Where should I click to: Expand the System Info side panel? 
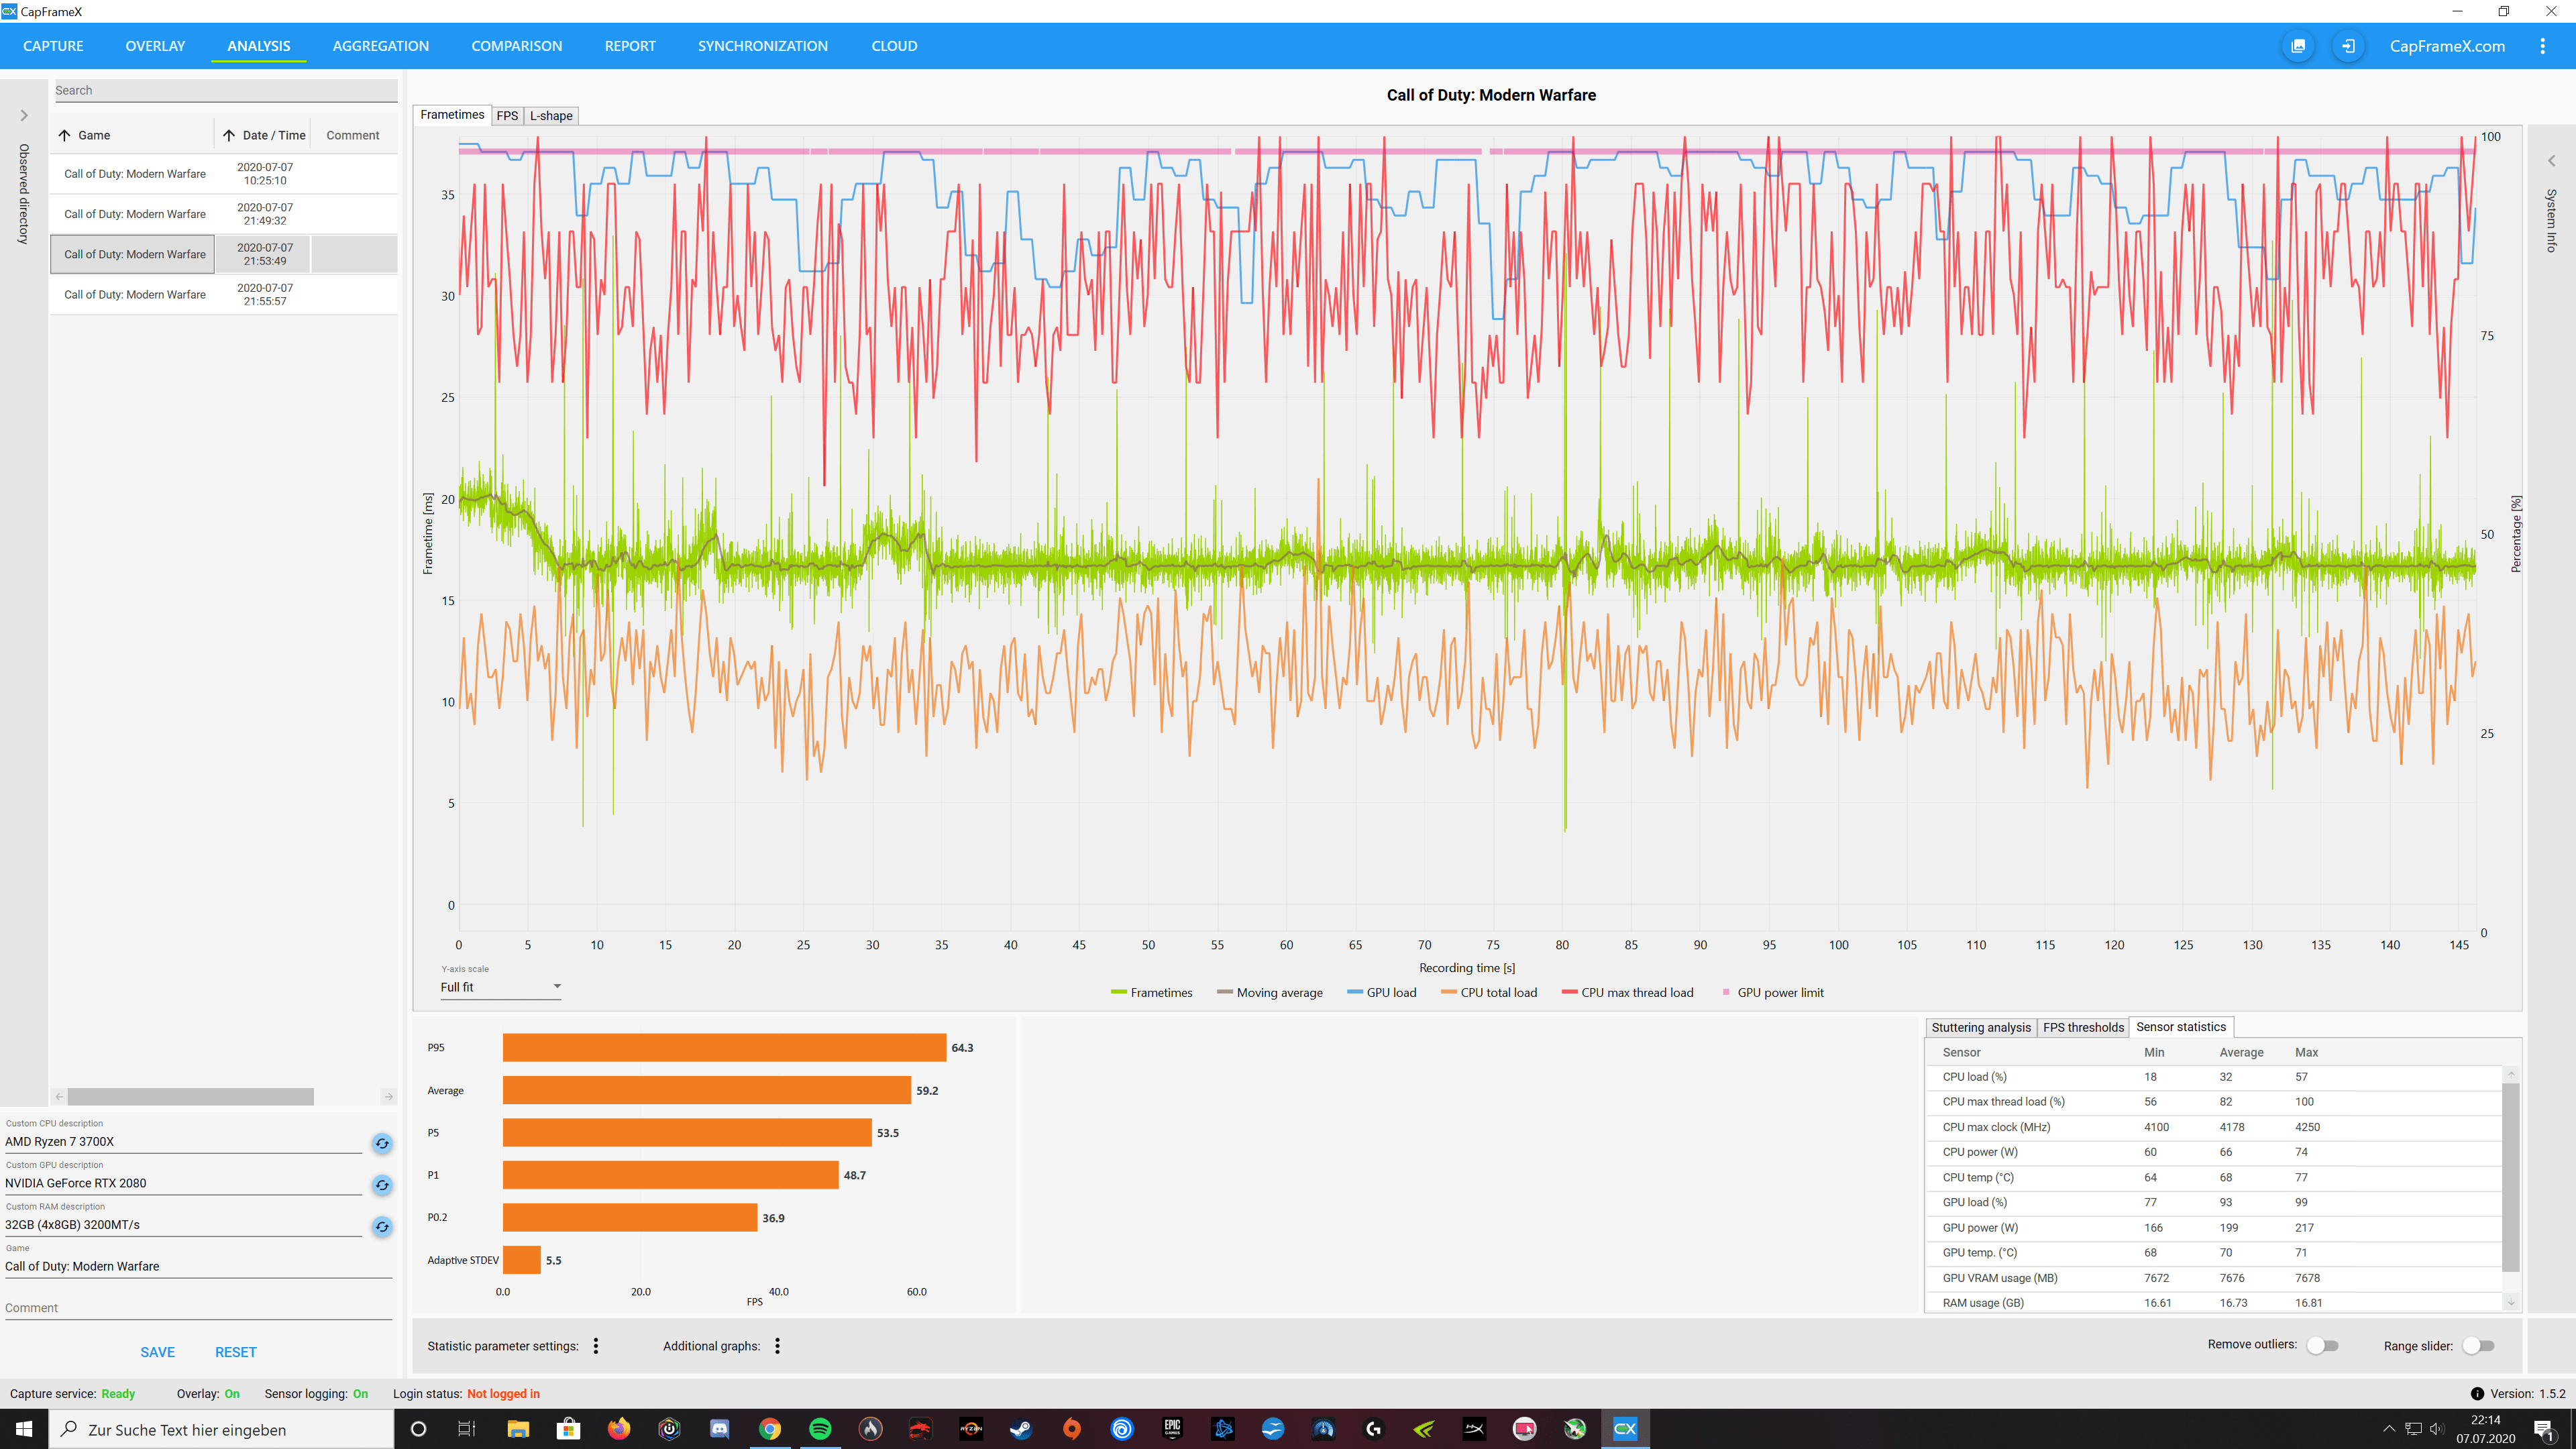(2551, 161)
